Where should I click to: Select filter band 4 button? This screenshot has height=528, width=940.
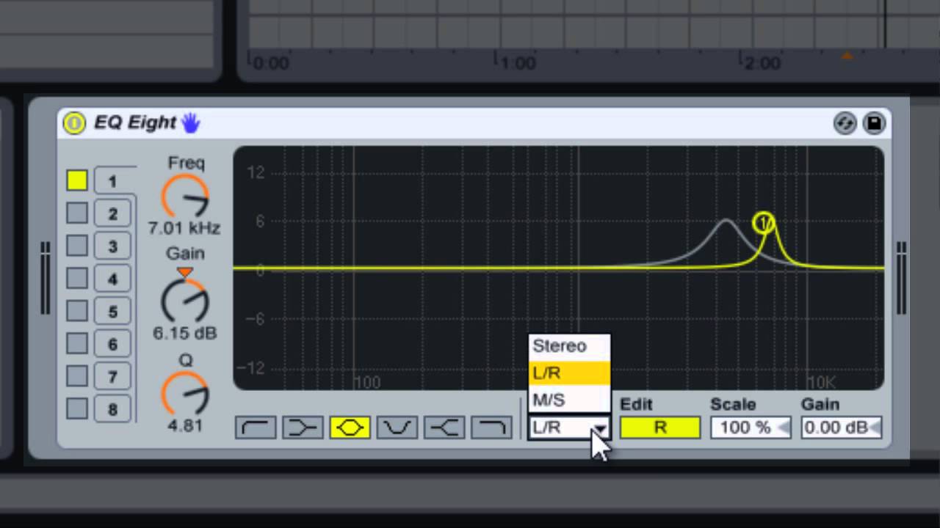click(113, 279)
